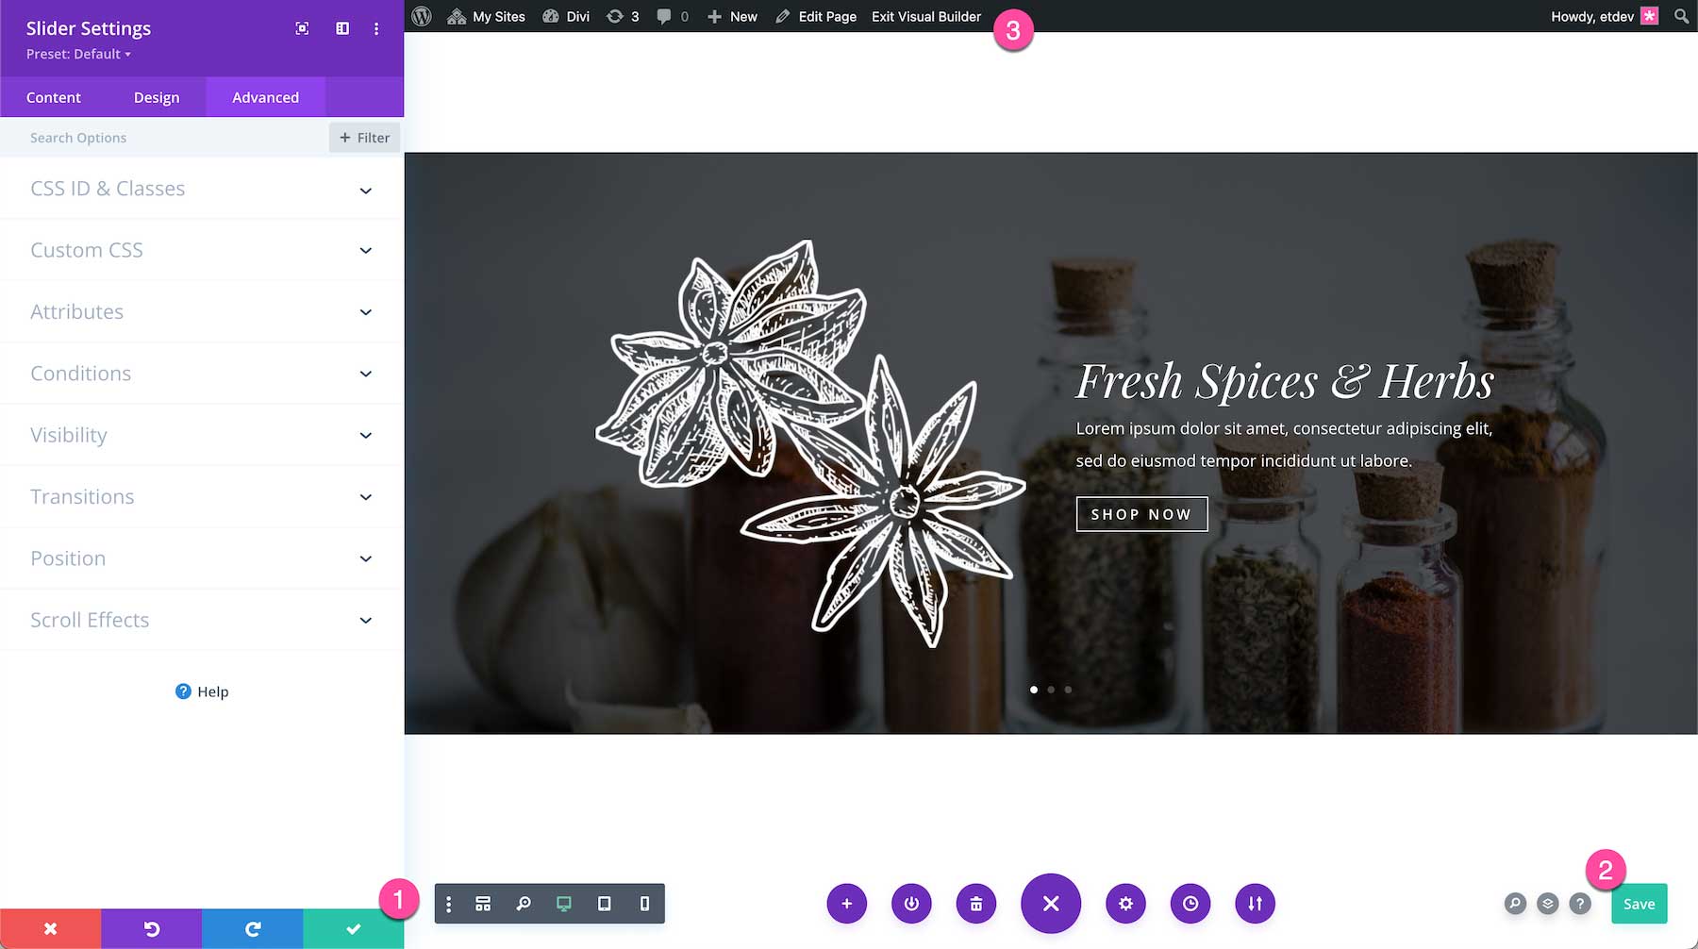Image resolution: width=1698 pixels, height=949 pixels.
Task: Expand the Custom CSS section
Action: (202, 250)
